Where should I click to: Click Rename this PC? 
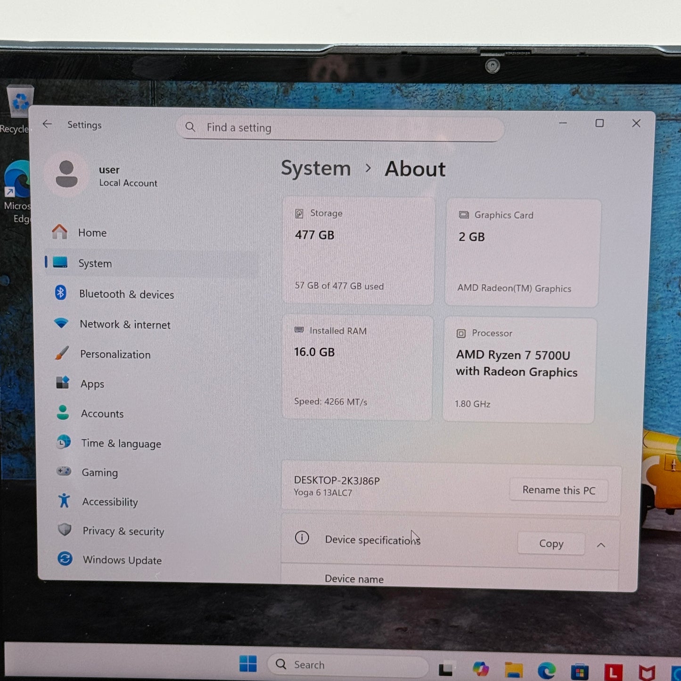click(x=558, y=490)
